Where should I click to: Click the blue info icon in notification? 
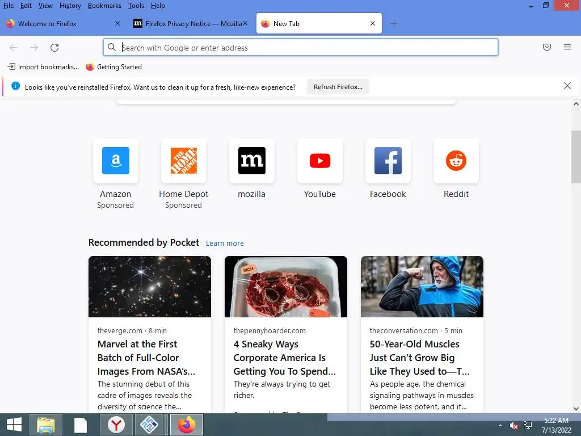point(15,86)
